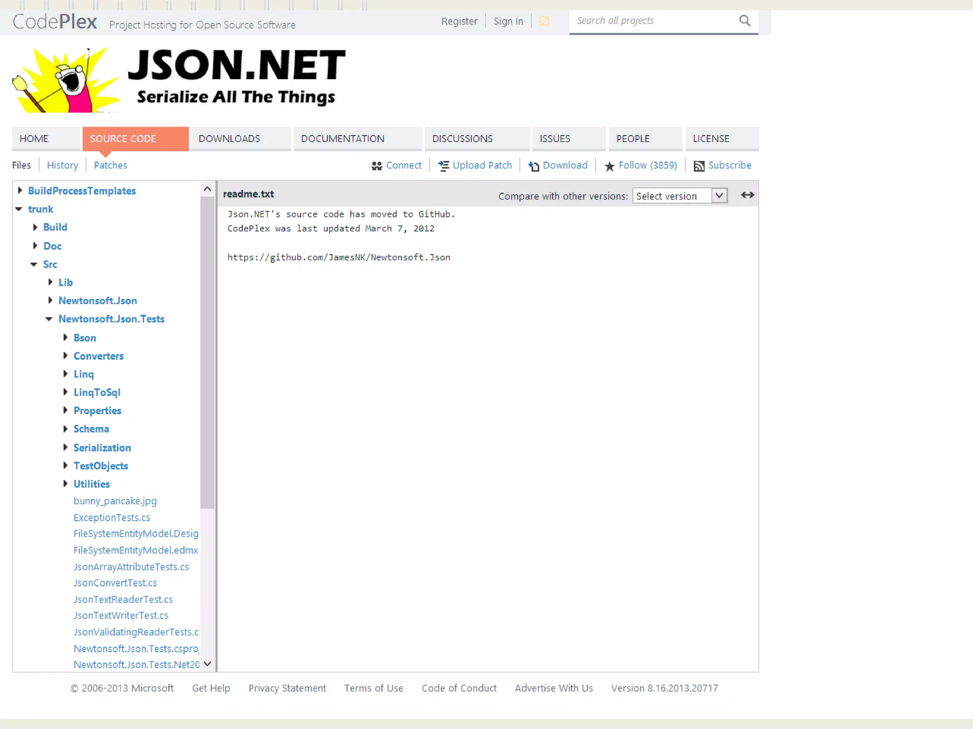Switch to the Downloads tab
Screen dimensions: 973x729
click(229, 139)
